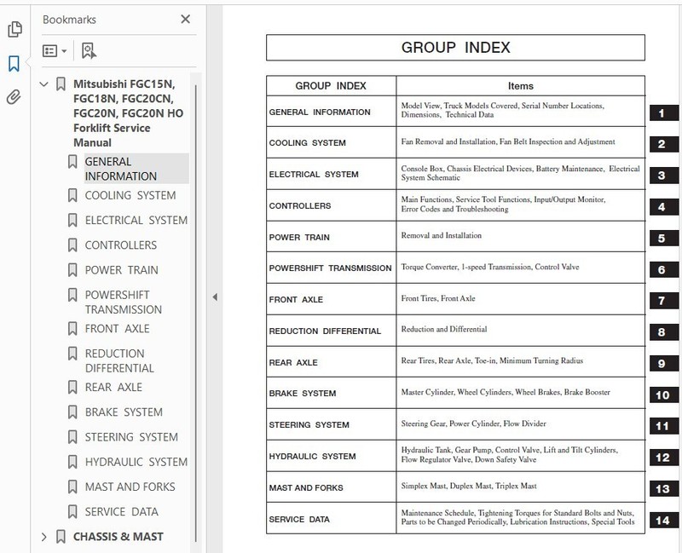Open the bookmark options list dropdown

pos(55,51)
